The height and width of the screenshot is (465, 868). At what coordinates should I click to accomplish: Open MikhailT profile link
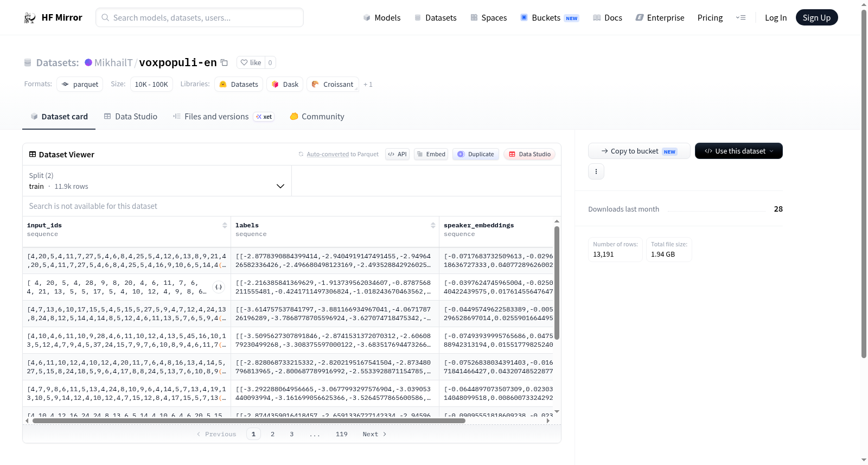coord(113,62)
